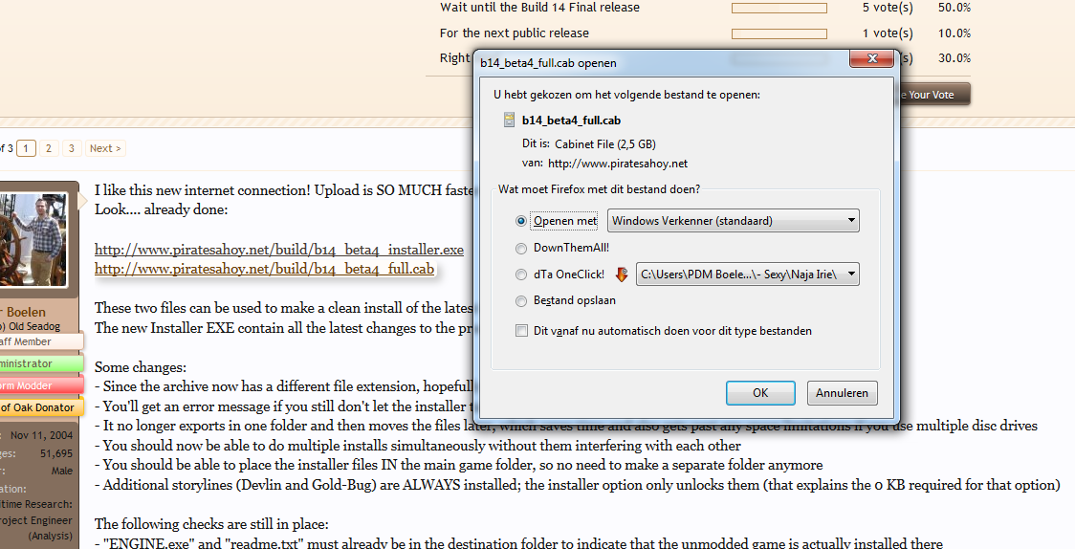Click the cabinet file icon in dialog

coord(509,120)
